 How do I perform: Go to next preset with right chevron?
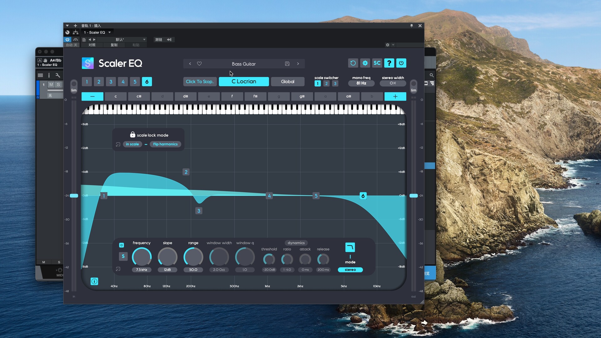(x=298, y=64)
